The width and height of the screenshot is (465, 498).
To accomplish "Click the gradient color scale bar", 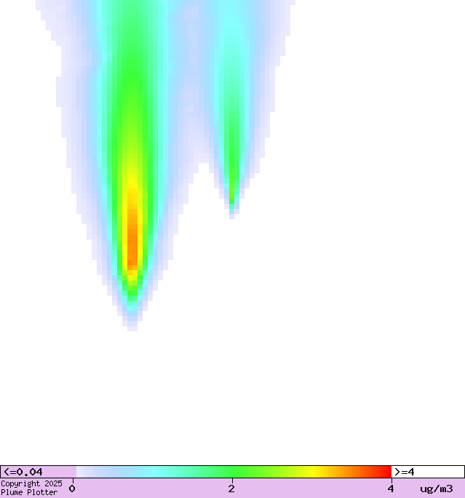I will click(234, 472).
